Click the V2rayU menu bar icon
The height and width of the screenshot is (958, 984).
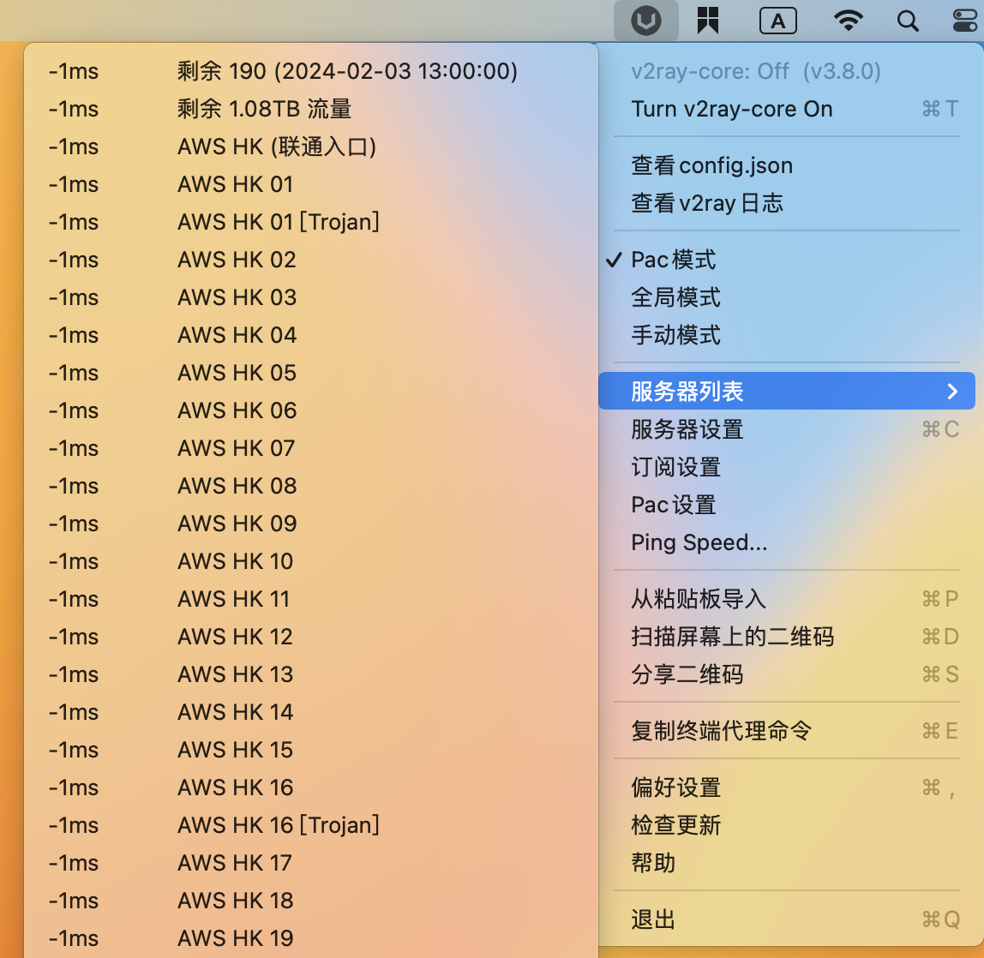click(x=645, y=21)
